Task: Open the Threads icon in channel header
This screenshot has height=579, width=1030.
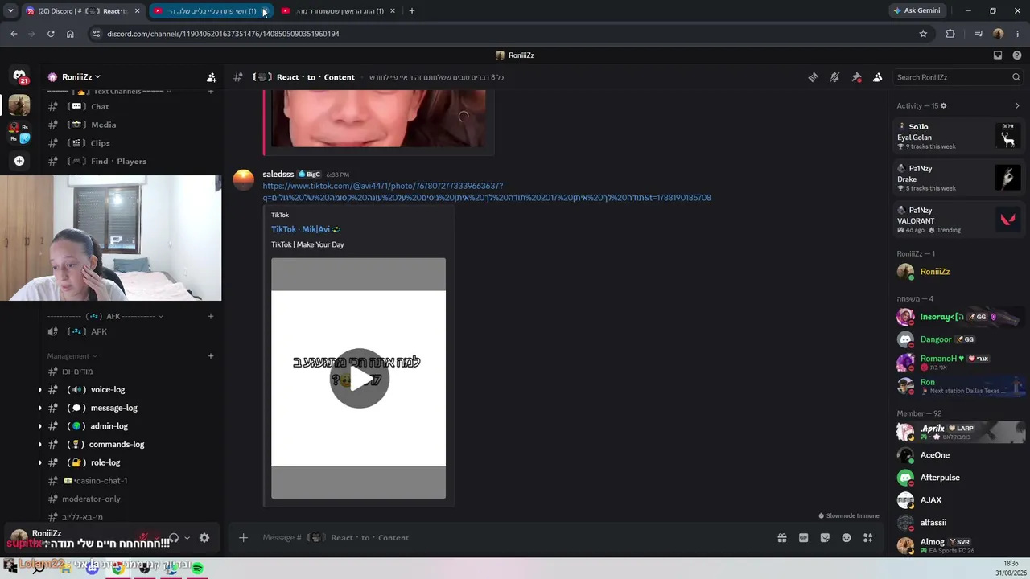Action: tap(813, 77)
